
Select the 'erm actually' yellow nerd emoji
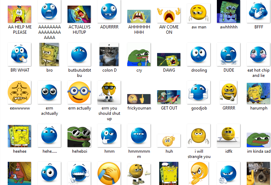point(79,93)
